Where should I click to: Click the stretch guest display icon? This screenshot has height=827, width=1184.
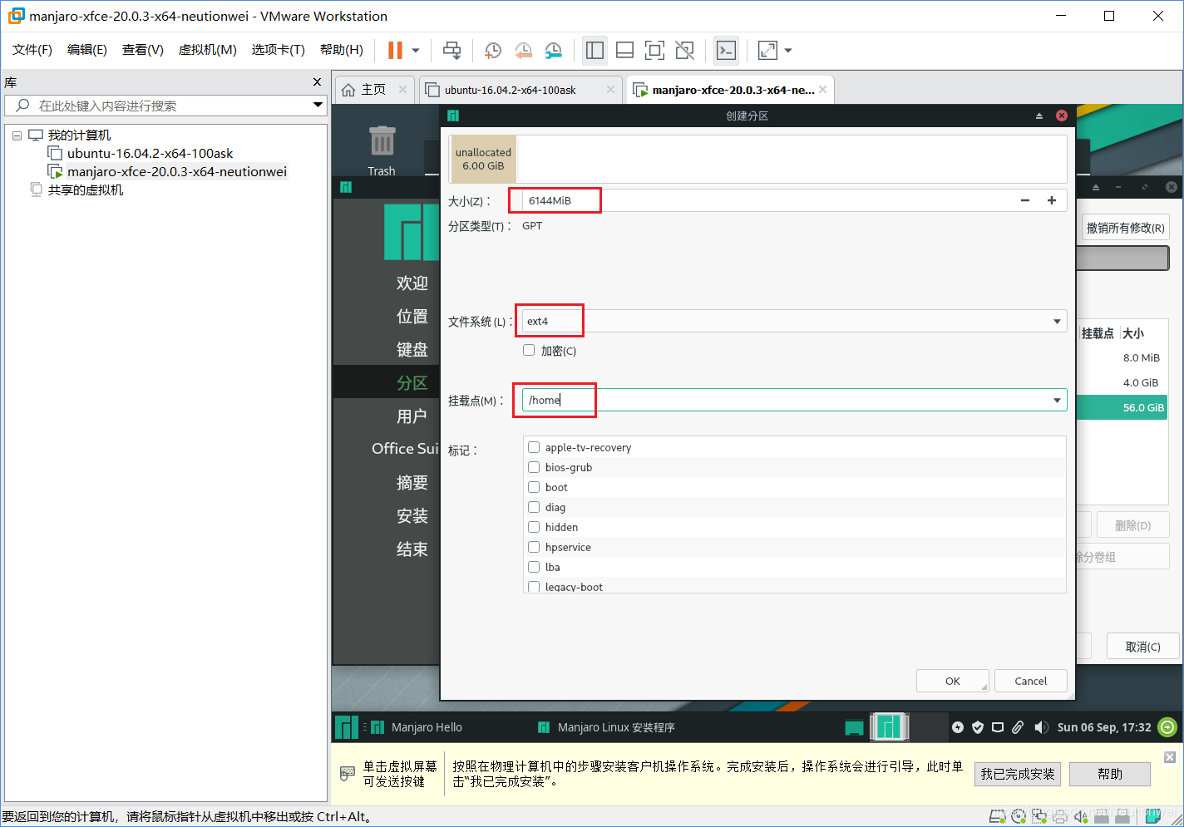click(x=767, y=51)
